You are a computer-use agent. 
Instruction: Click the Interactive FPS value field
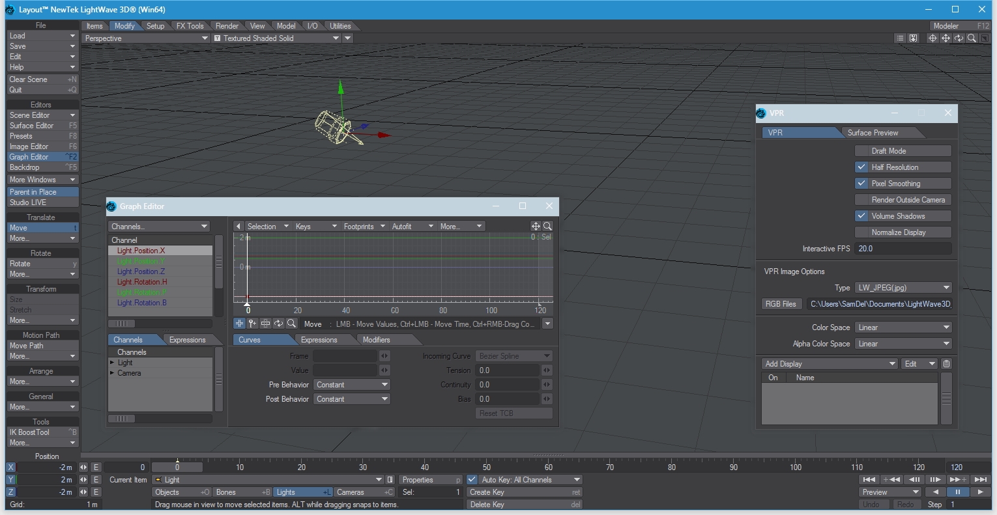click(903, 249)
